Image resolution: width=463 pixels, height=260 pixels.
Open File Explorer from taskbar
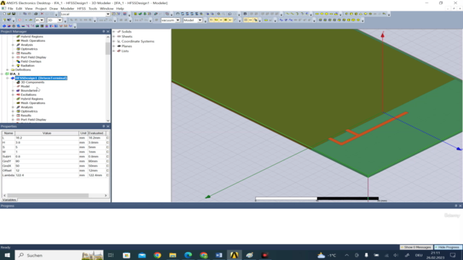[x=173, y=255]
